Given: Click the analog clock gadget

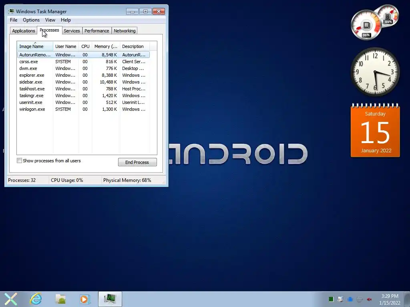Looking at the screenshot, I should [x=375, y=72].
